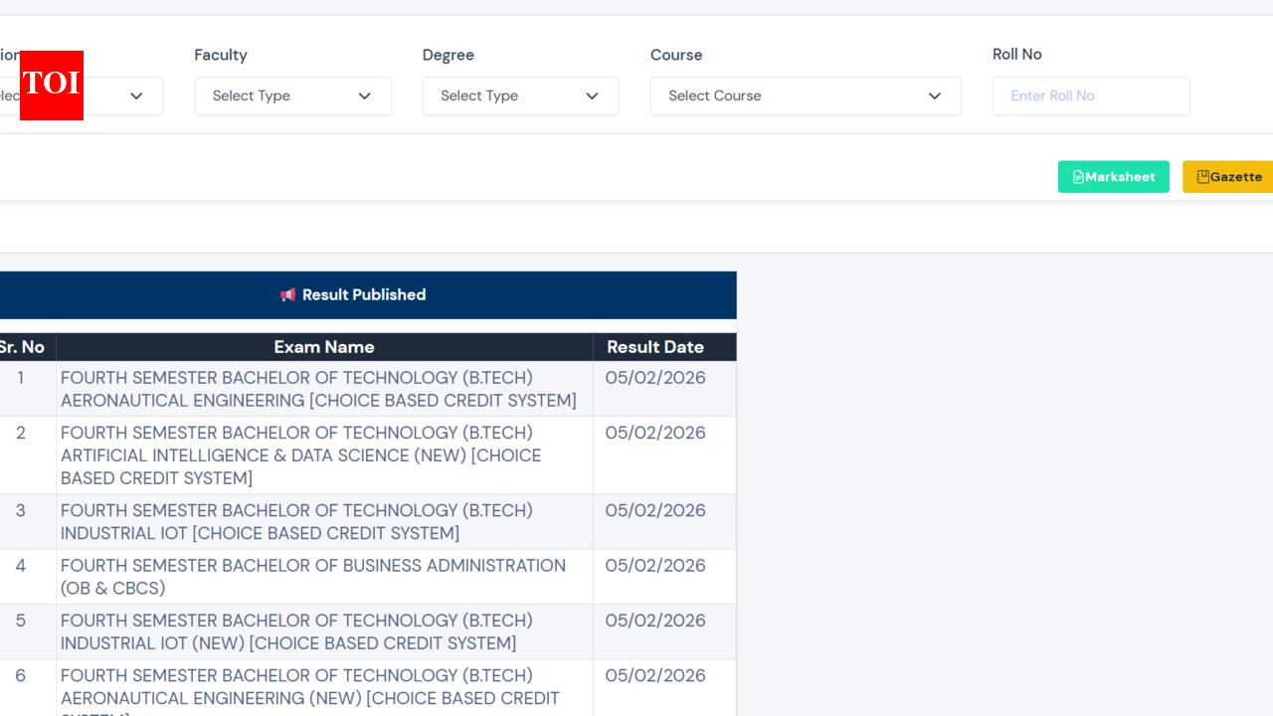1273x716 pixels.
Task: Open the Bachelor of Business Administration result
Action: 311,577
